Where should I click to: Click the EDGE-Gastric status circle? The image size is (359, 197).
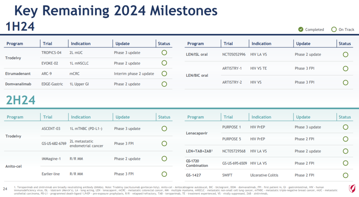pyautogui.click(x=164, y=84)
